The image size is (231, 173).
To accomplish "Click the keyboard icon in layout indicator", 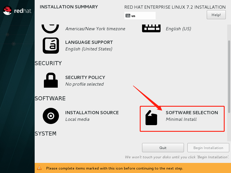I will coord(128,16).
